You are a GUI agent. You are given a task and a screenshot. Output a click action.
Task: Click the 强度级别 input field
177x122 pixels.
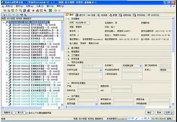tap(121, 87)
